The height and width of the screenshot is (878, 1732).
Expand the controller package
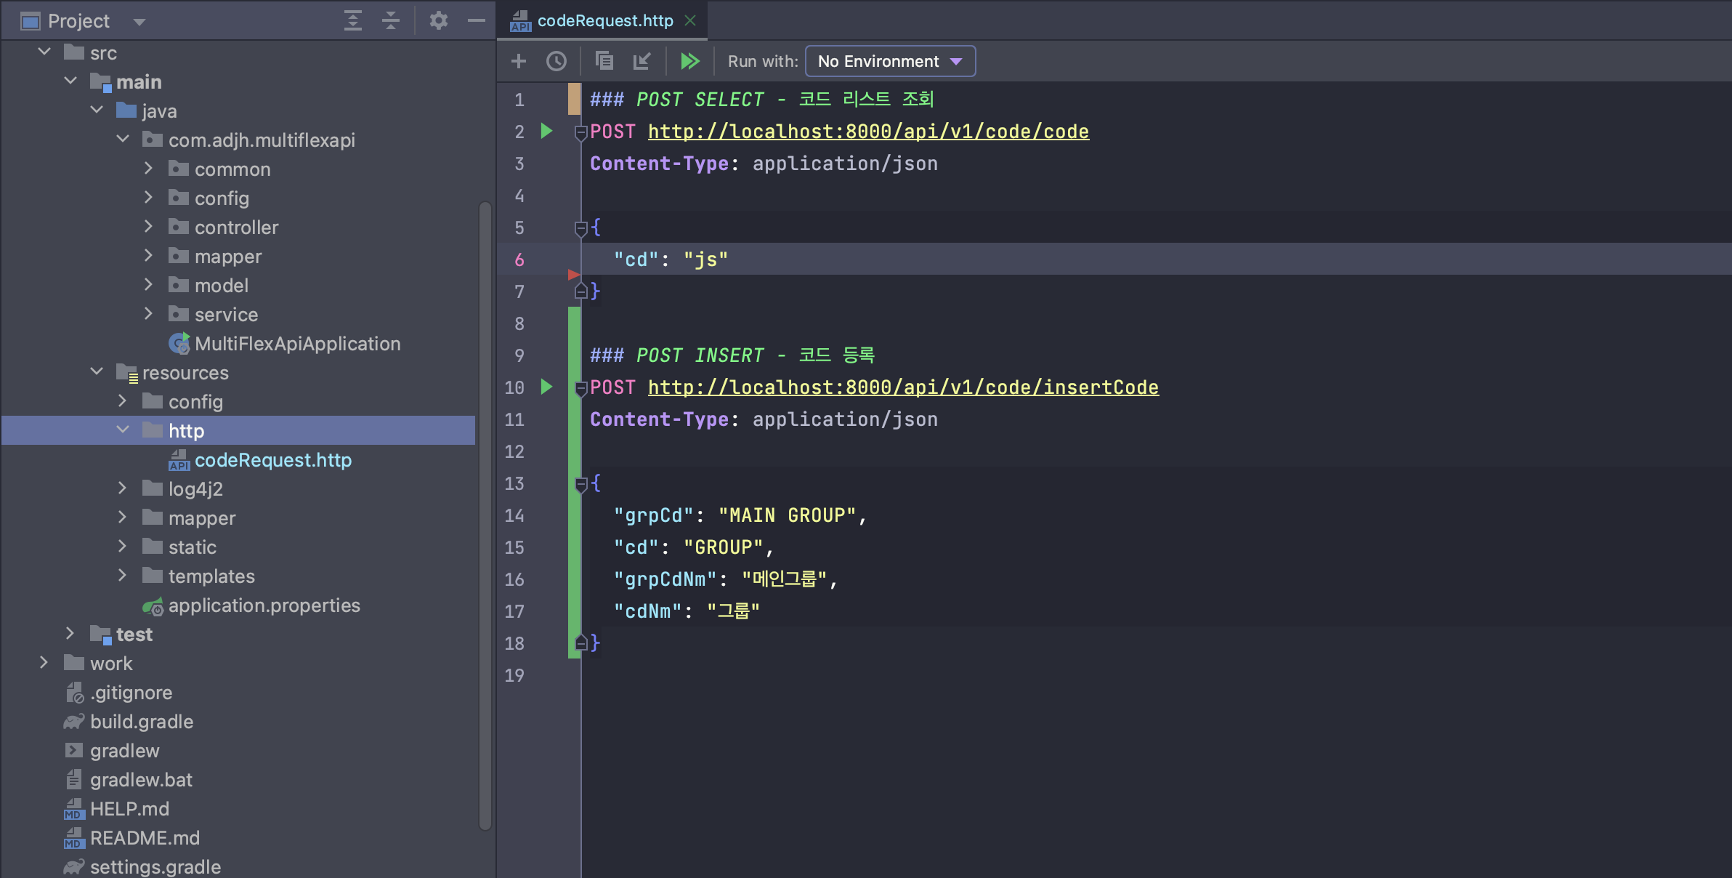[x=148, y=227]
